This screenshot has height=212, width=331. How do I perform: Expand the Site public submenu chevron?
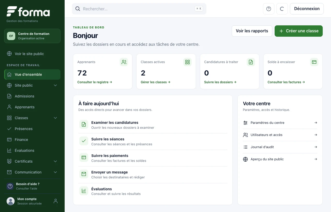pos(55,85)
